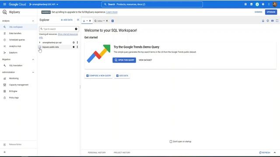This screenshot has width=280, height=157.
Task: Open the user account avatar
Action: [x=275, y=4]
